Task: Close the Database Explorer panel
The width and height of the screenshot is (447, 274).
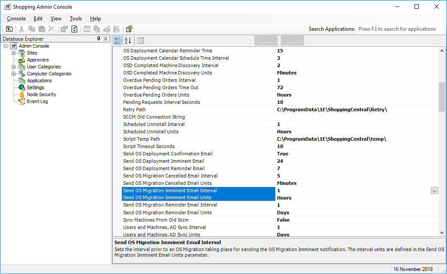Action: (x=106, y=39)
